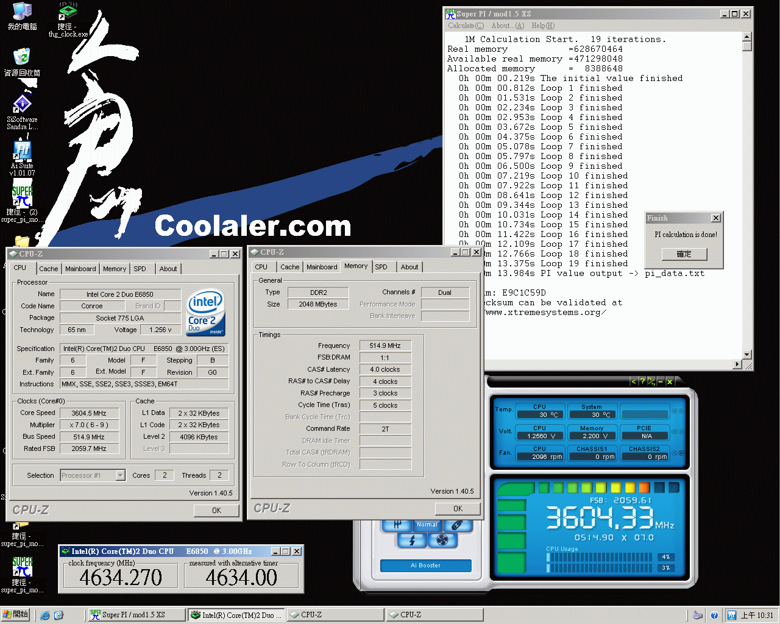780x624 pixels.
Task: Open Cache tab in CPU-Z processor window
Action: pos(49,269)
